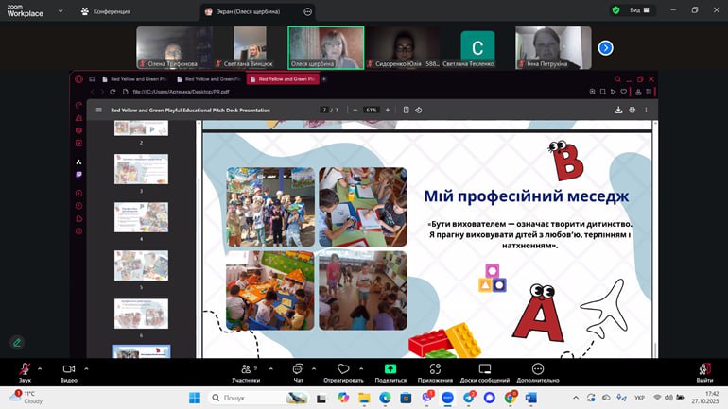728x409 pixels.
Task: Open the Windows Start menu
Action: pyautogui.click(x=195, y=398)
